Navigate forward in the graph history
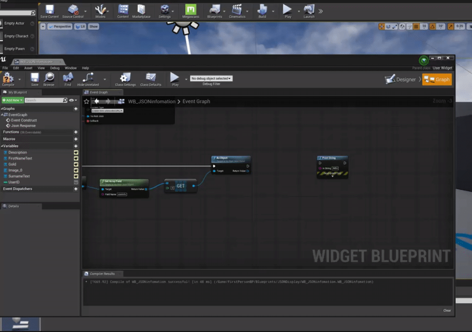Image resolution: width=472 pixels, height=332 pixels. tap(108, 101)
